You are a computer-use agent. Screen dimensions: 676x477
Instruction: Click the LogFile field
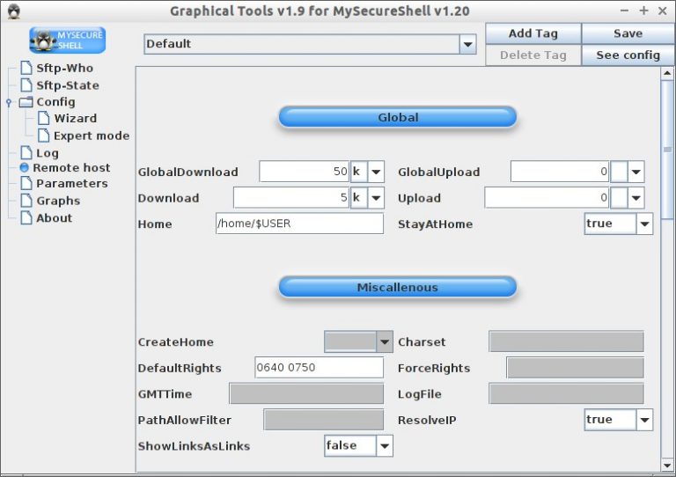point(567,394)
